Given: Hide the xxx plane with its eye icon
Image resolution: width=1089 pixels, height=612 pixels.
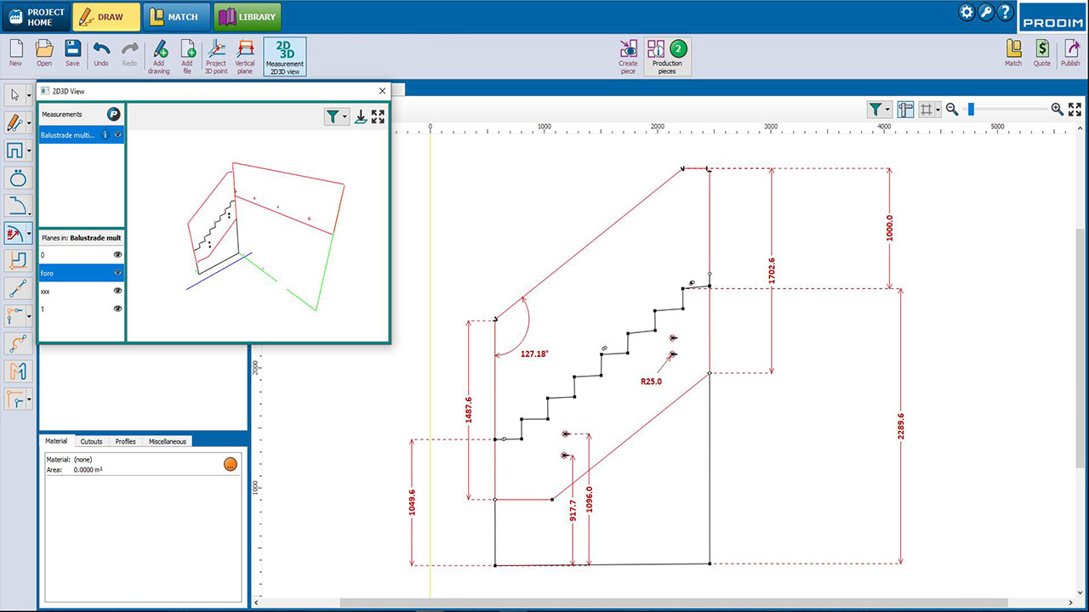Looking at the screenshot, I should coord(117,291).
